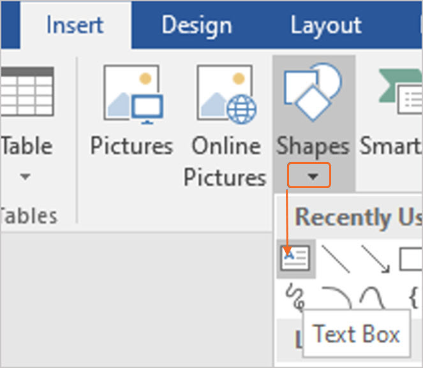Click the Shapes icon
The height and width of the screenshot is (368, 423).
pos(313,92)
